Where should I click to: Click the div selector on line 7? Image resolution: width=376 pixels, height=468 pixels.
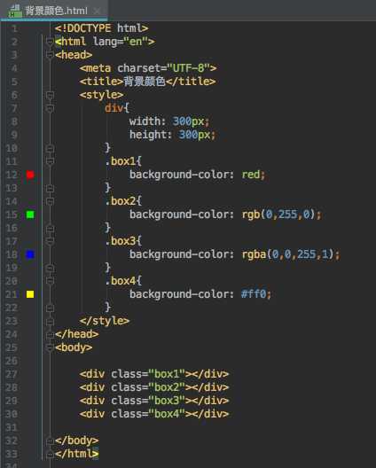coord(114,108)
